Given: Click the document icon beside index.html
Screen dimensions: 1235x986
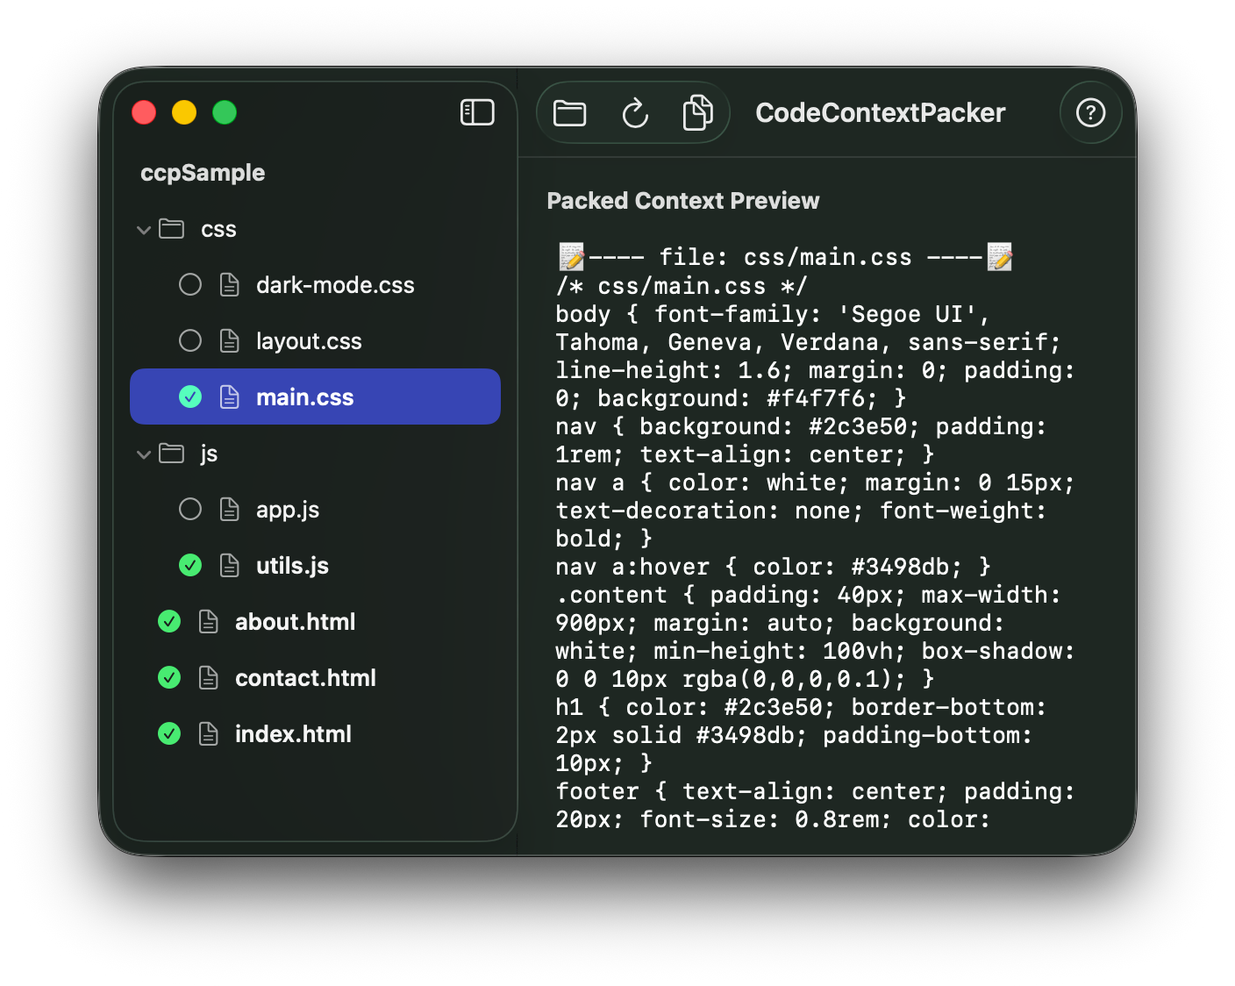Looking at the screenshot, I should pyautogui.click(x=209, y=733).
